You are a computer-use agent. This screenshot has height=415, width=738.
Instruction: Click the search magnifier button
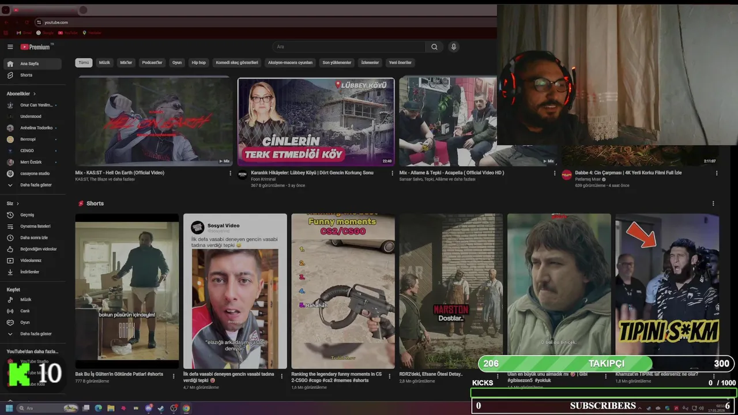(x=434, y=47)
